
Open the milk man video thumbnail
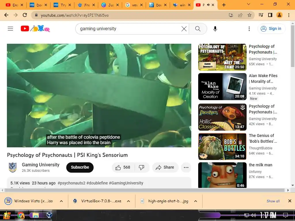(222, 175)
